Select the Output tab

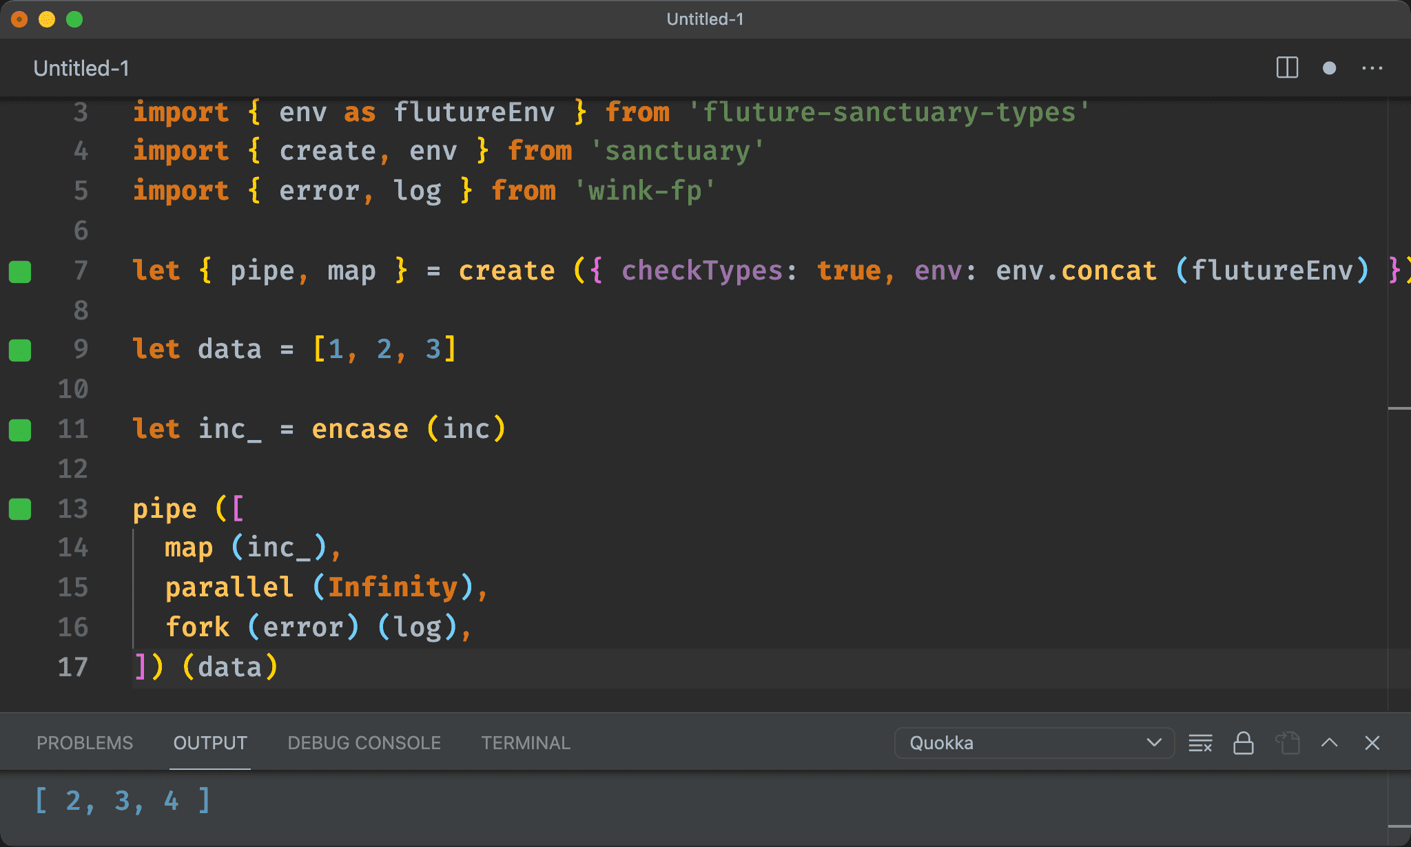tap(210, 743)
